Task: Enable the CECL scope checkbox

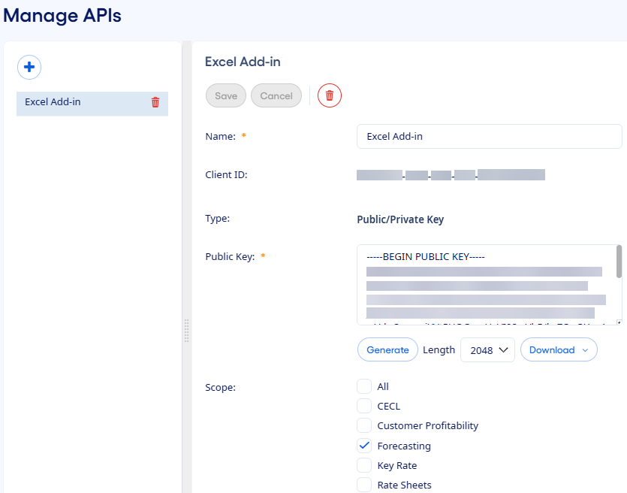Action: tap(364, 406)
